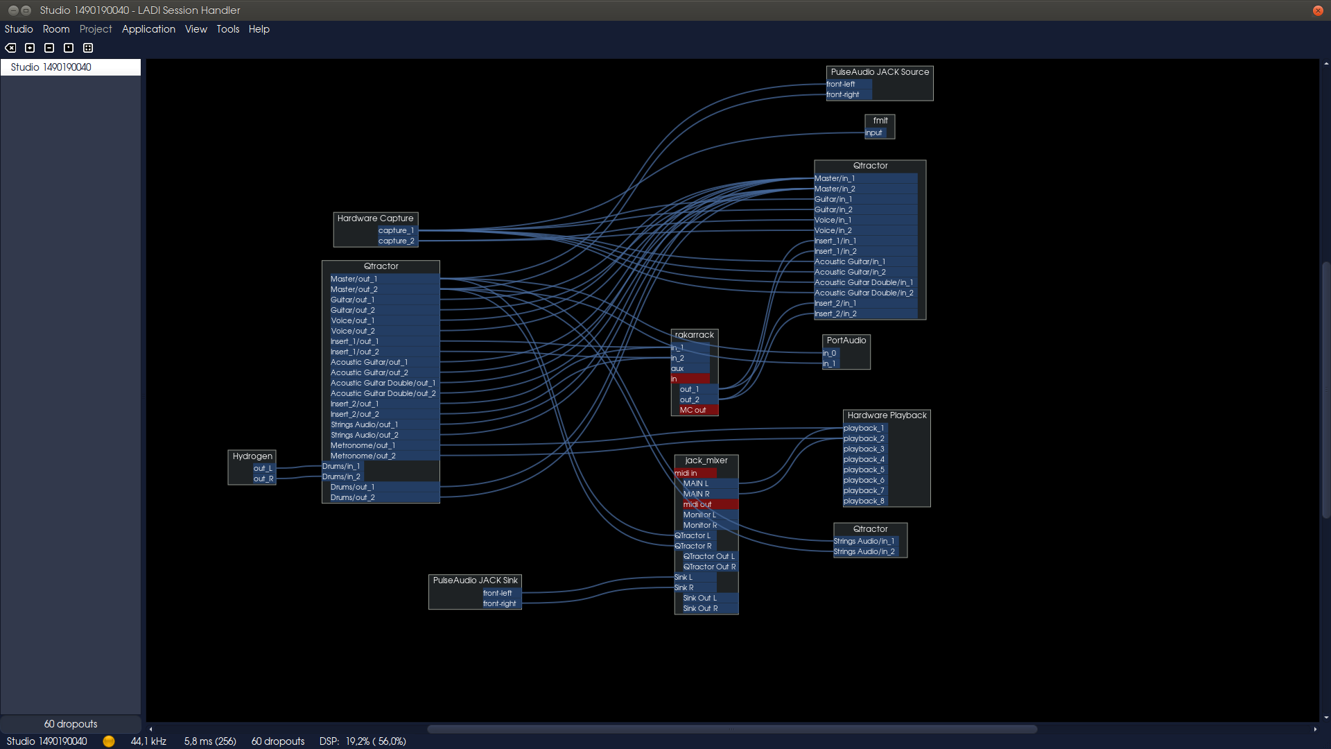
Task: Select Hydrogen out_R port
Action: (x=264, y=479)
